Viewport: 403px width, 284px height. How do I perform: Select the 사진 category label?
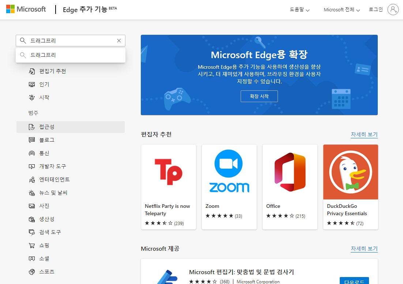44,206
